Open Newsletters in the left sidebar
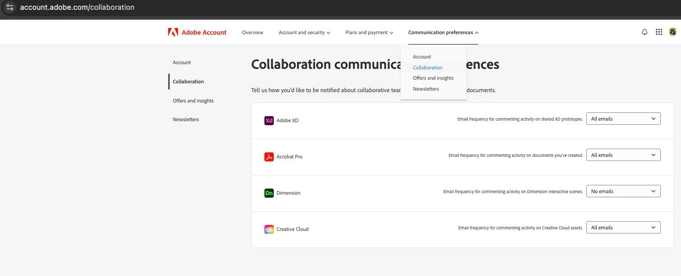Image resolution: width=681 pixels, height=276 pixels. pyautogui.click(x=186, y=120)
